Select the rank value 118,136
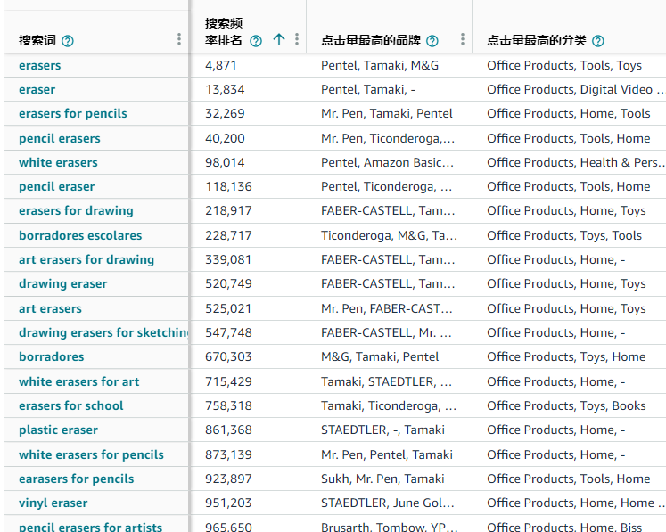The height and width of the screenshot is (532, 666). pos(228,187)
